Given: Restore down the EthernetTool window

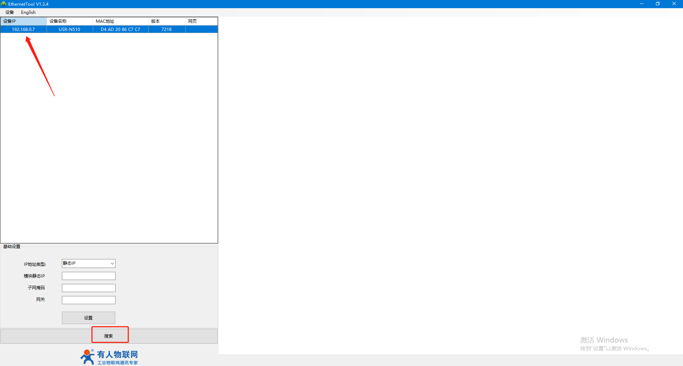Looking at the screenshot, I should pyautogui.click(x=658, y=4).
